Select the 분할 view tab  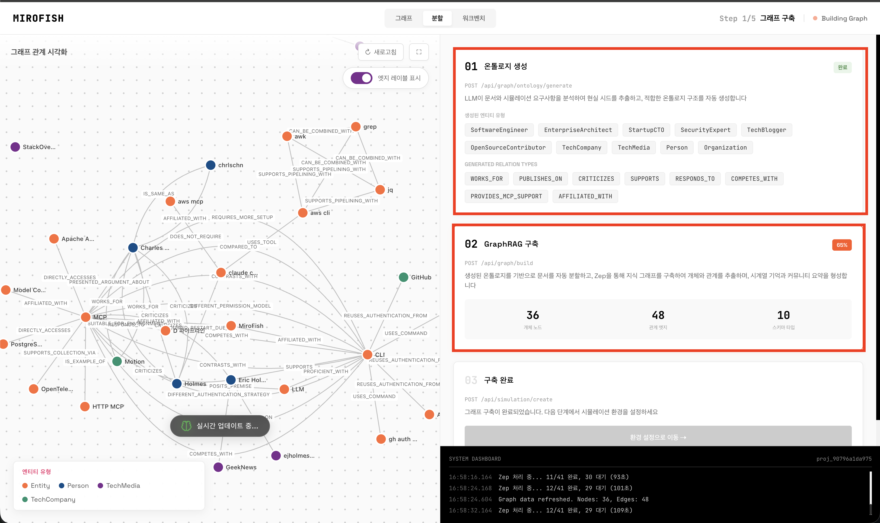[x=437, y=18]
